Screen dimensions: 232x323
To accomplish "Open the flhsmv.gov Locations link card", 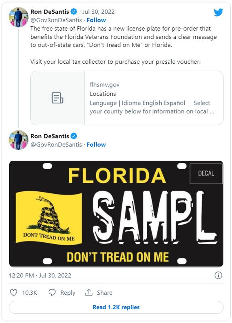I will click(127, 98).
